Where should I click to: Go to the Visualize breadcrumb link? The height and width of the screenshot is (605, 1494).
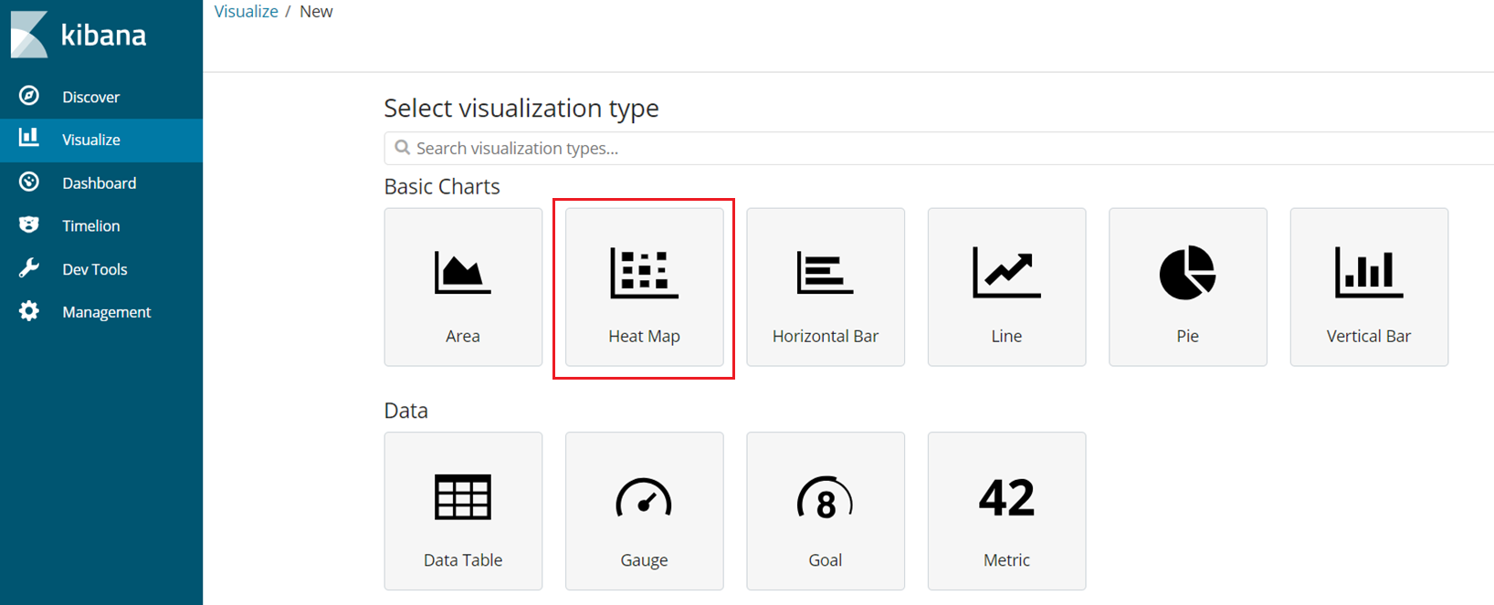(x=246, y=11)
